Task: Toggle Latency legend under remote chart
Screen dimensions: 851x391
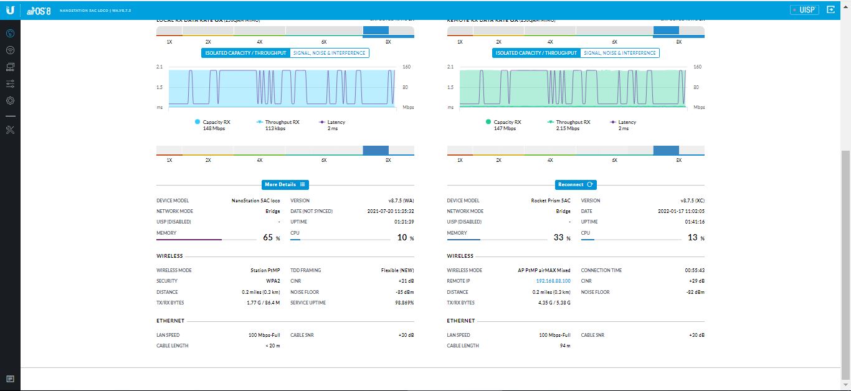Action: tap(622, 125)
